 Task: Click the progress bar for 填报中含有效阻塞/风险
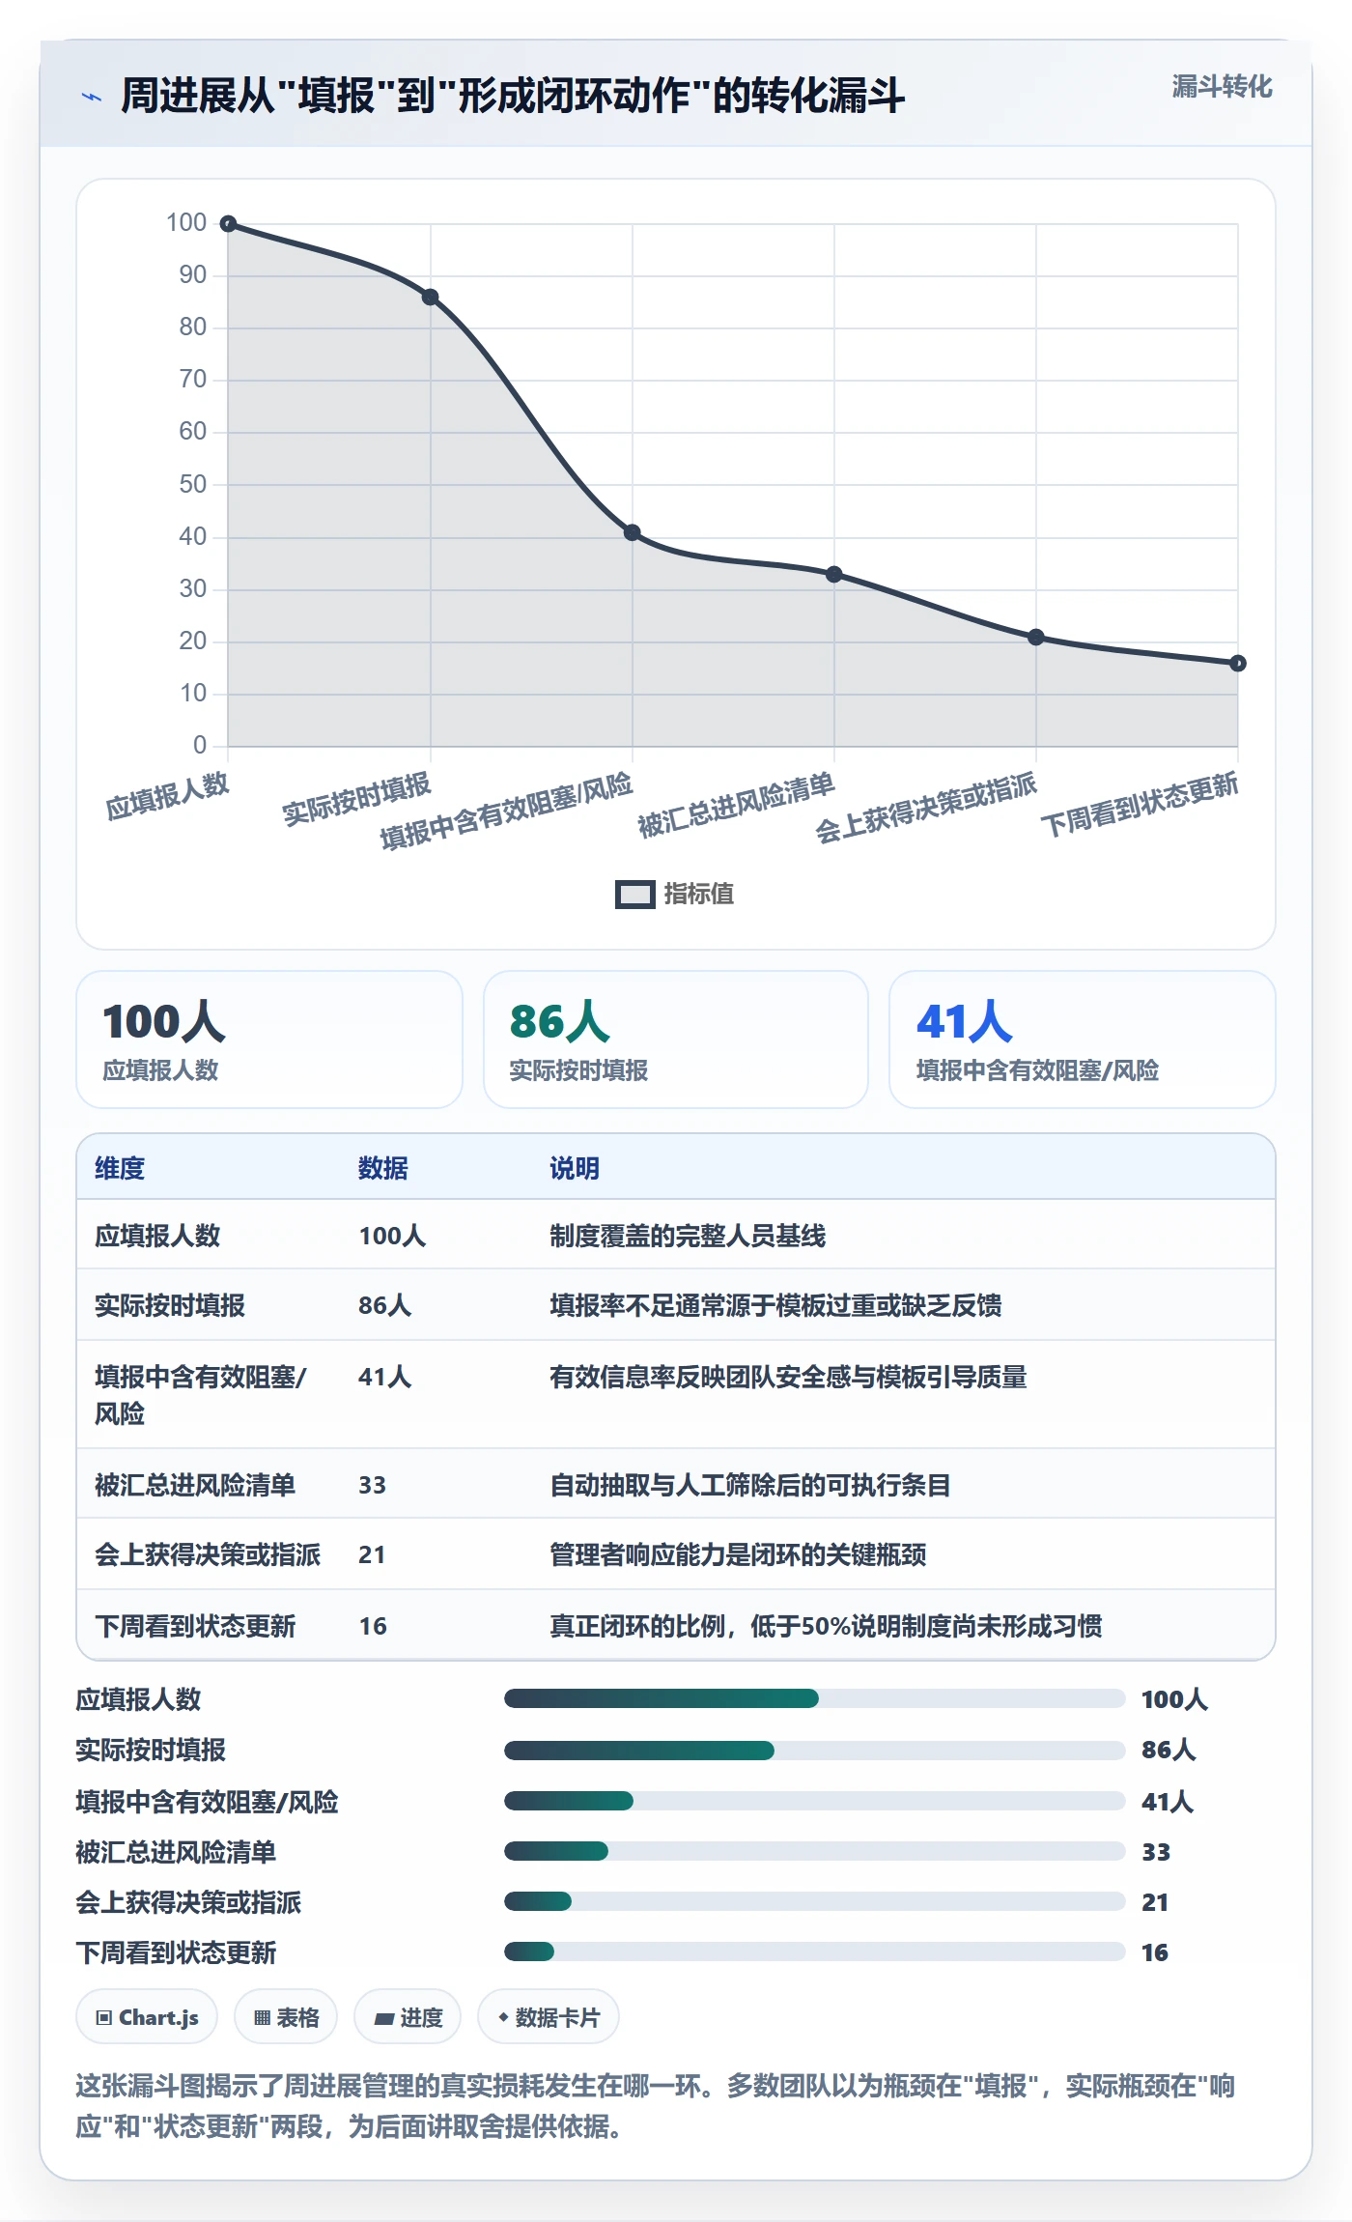click(x=814, y=1801)
